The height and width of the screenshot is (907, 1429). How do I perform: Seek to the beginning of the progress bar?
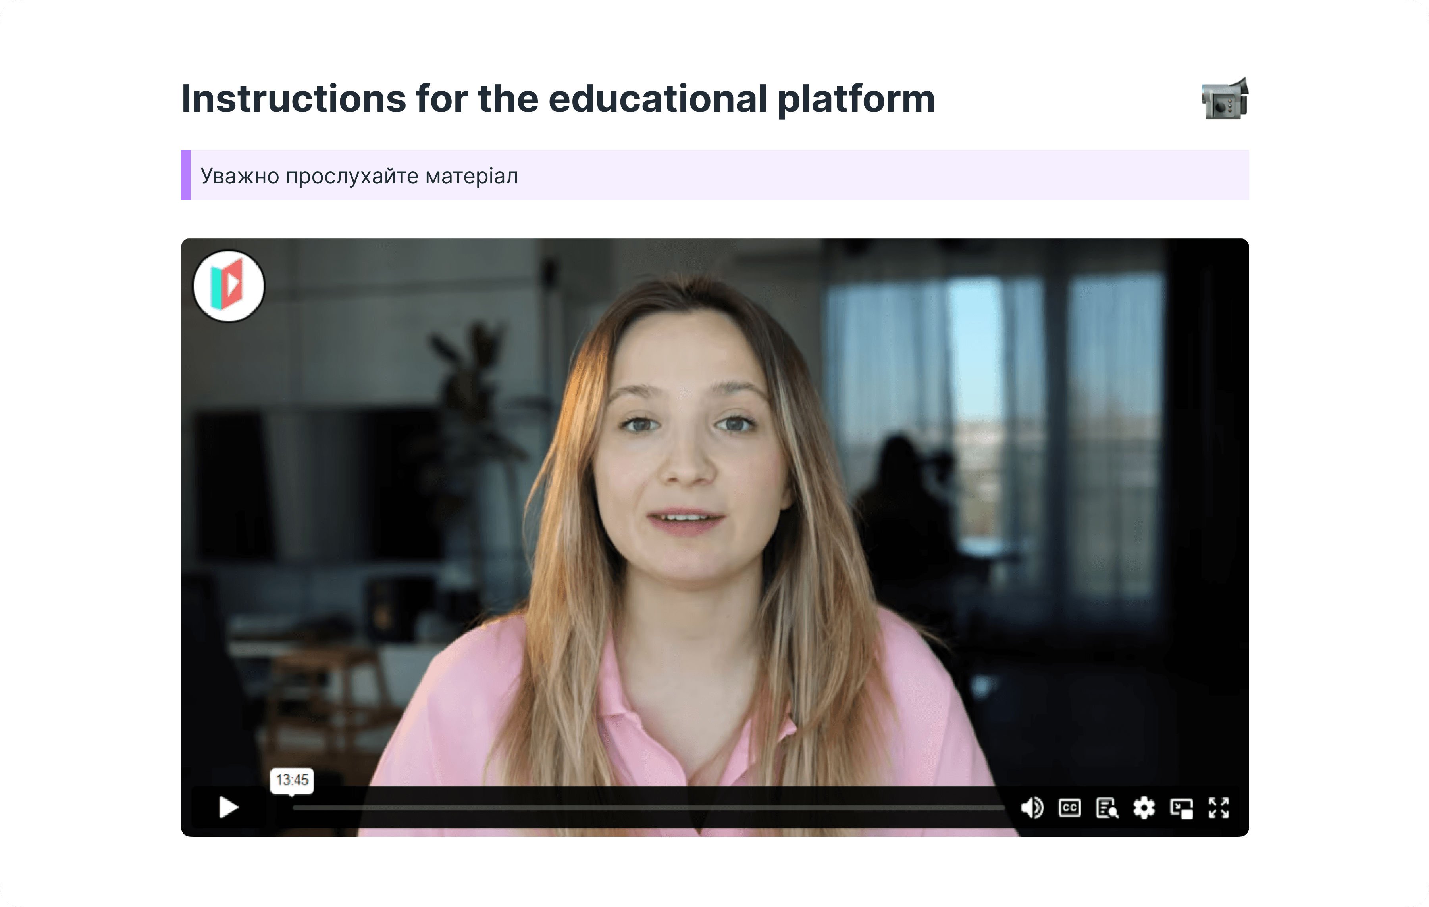(295, 808)
